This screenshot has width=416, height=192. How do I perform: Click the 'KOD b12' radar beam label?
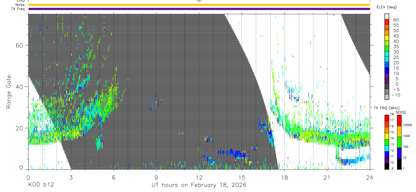tap(41, 185)
